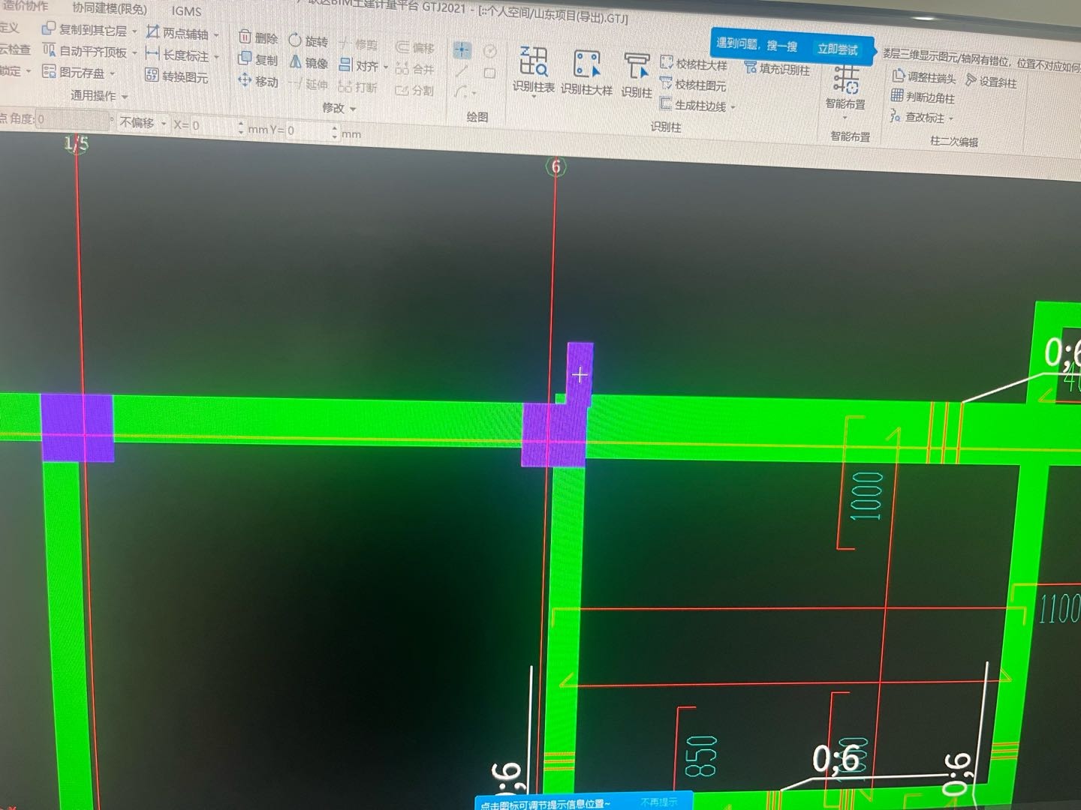The width and height of the screenshot is (1081, 810).
Task: Click 调整柱端头 adjust column end
Action: (x=925, y=76)
